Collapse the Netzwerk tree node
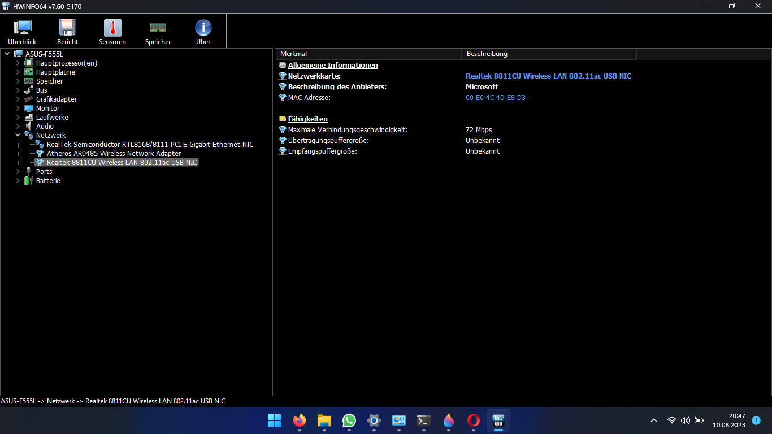Viewport: 772px width, 434px height. click(x=18, y=136)
